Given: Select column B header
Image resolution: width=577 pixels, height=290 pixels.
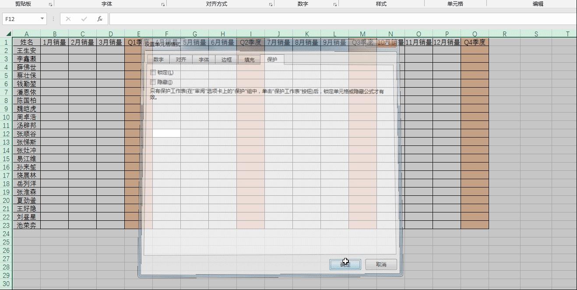Looking at the screenshot, I should pyautogui.click(x=55, y=34).
